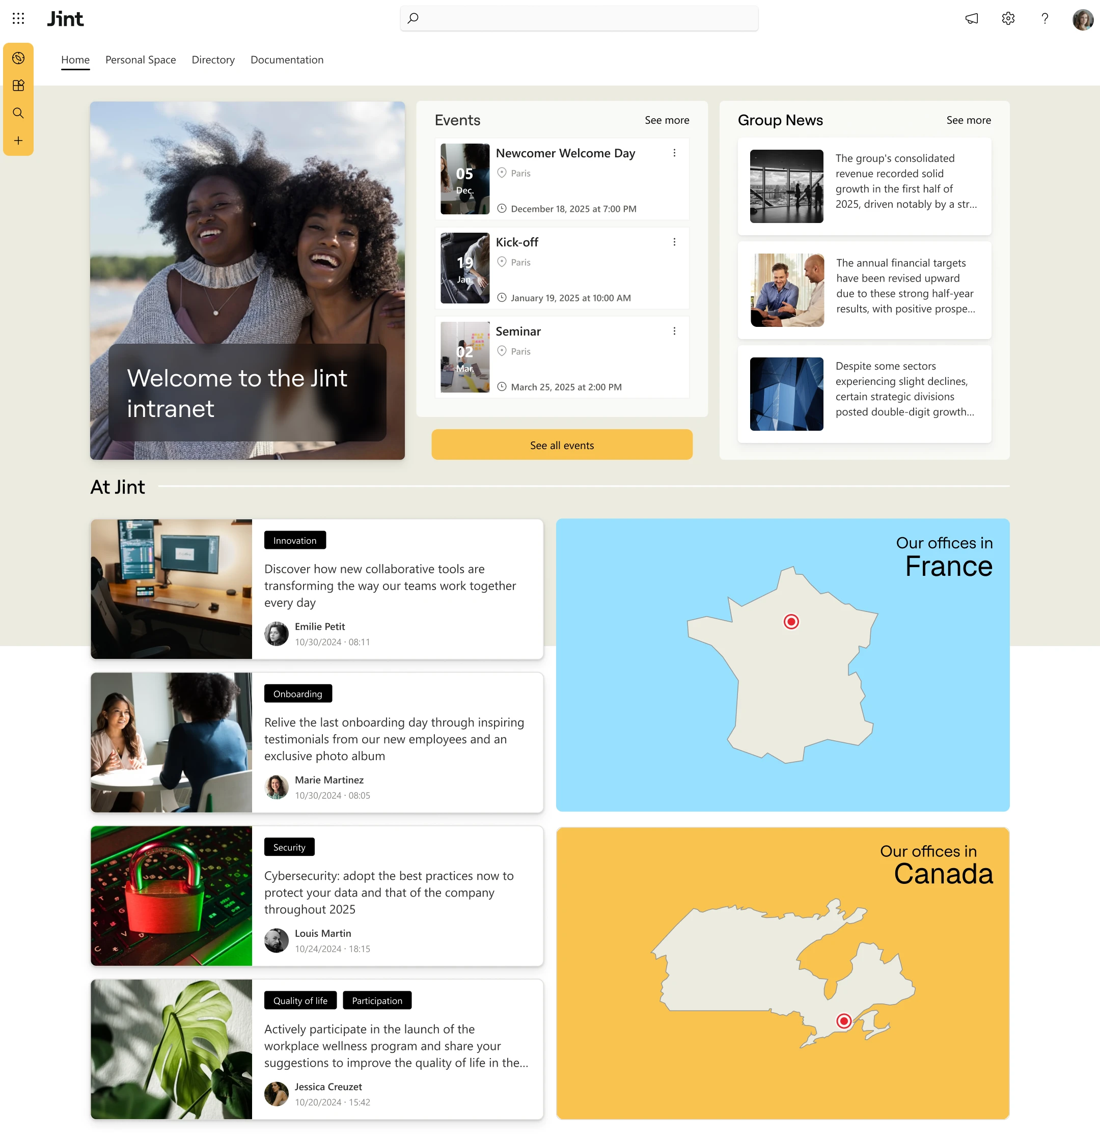Click See more in Group News
The width and height of the screenshot is (1100, 1141).
pos(968,120)
